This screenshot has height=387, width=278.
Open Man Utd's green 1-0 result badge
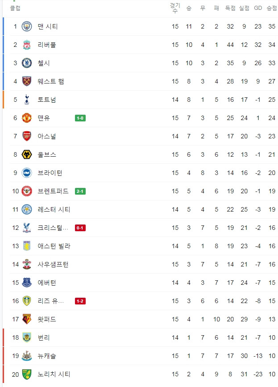(x=80, y=118)
